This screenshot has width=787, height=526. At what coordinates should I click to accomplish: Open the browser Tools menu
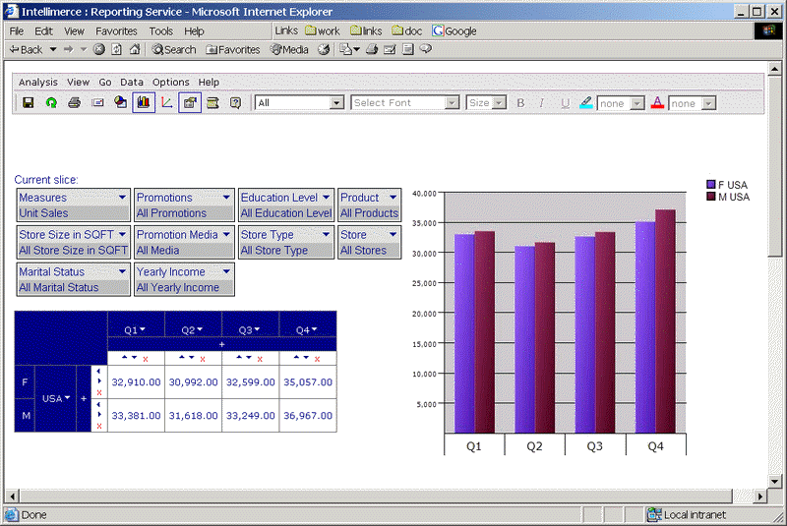pyautogui.click(x=161, y=31)
